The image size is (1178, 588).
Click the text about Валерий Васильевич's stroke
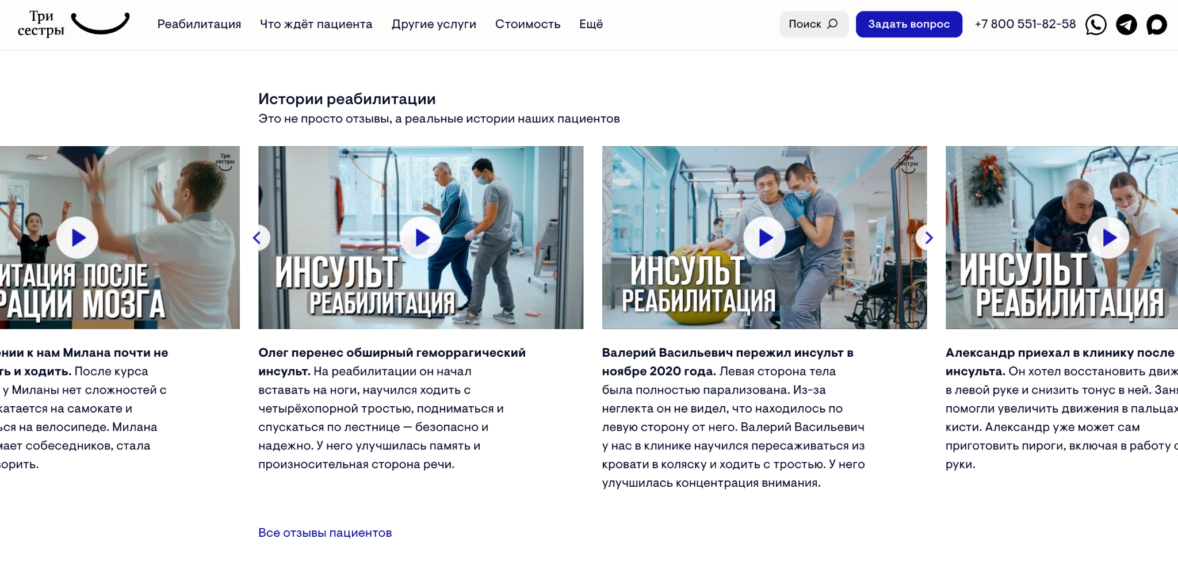[x=733, y=418]
